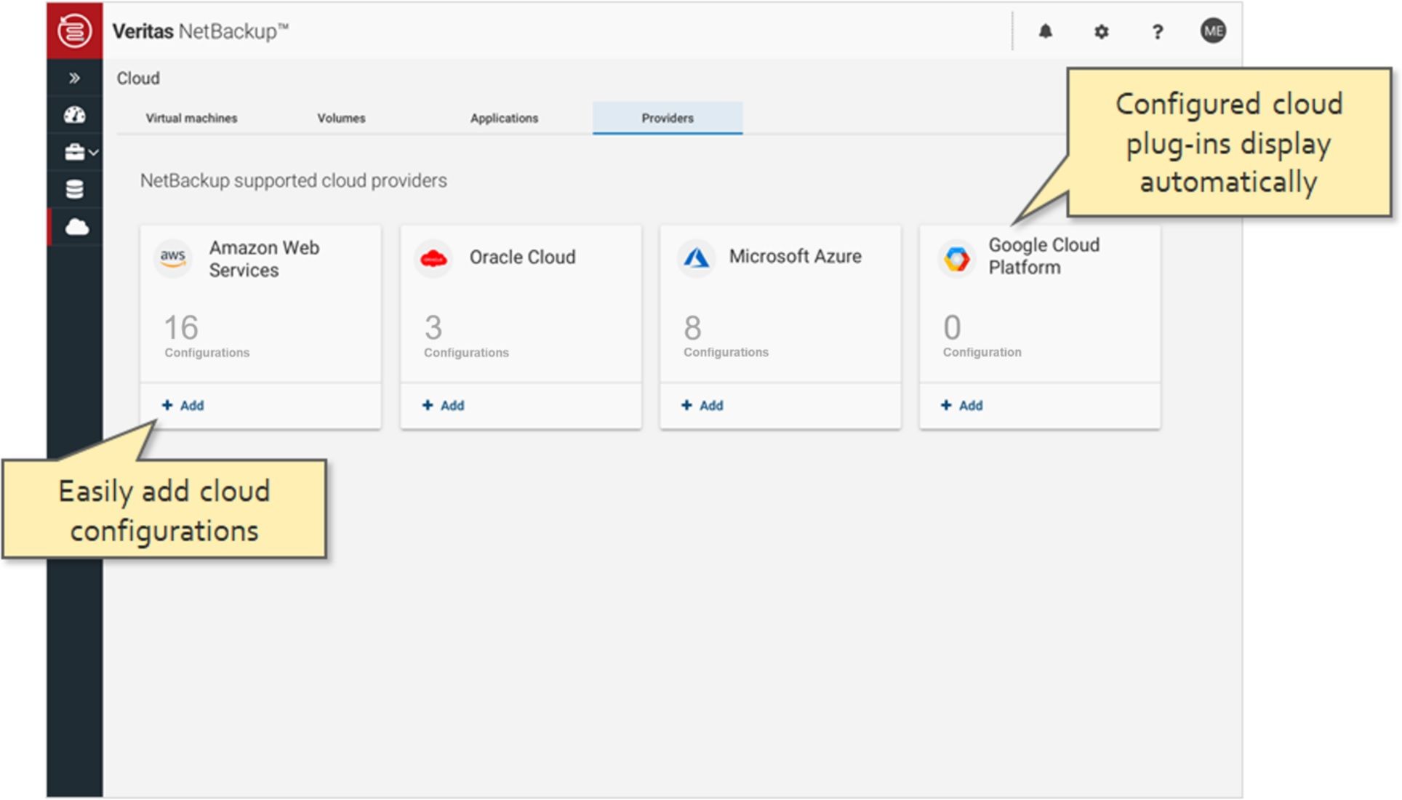Open notifications bell icon
1402x800 pixels.
pos(1045,31)
